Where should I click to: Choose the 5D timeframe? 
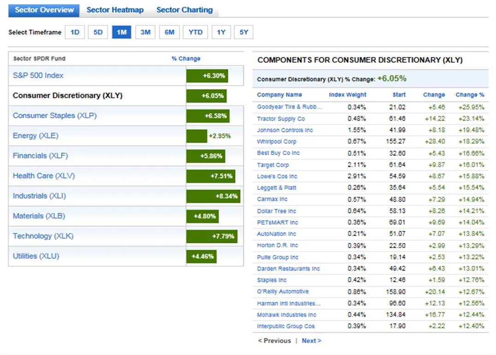pyautogui.click(x=98, y=32)
